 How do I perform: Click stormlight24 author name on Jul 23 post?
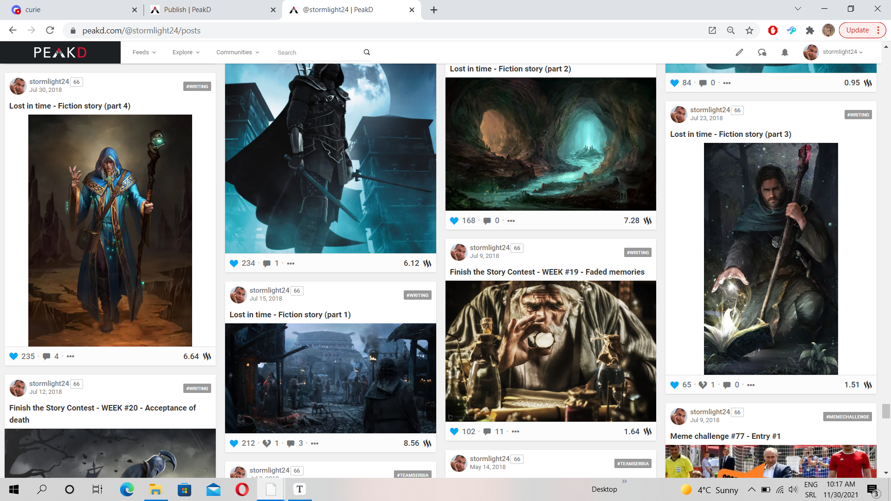(x=710, y=110)
